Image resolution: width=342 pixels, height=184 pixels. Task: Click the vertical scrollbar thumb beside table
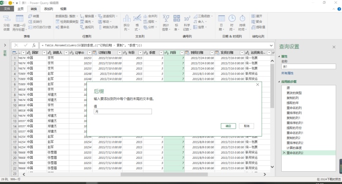[272, 86]
